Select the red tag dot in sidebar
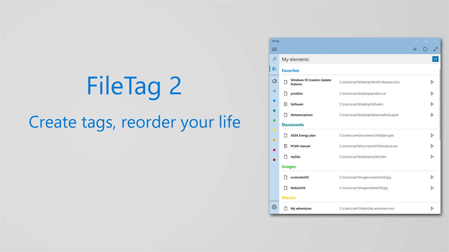449x252 pixels. (x=274, y=150)
